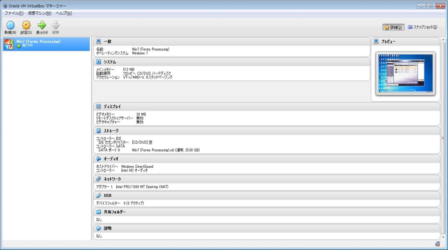Open the Help (ヘルプ) menu
Image resolution: width=448 pixels, height=250 pixels.
[64, 13]
